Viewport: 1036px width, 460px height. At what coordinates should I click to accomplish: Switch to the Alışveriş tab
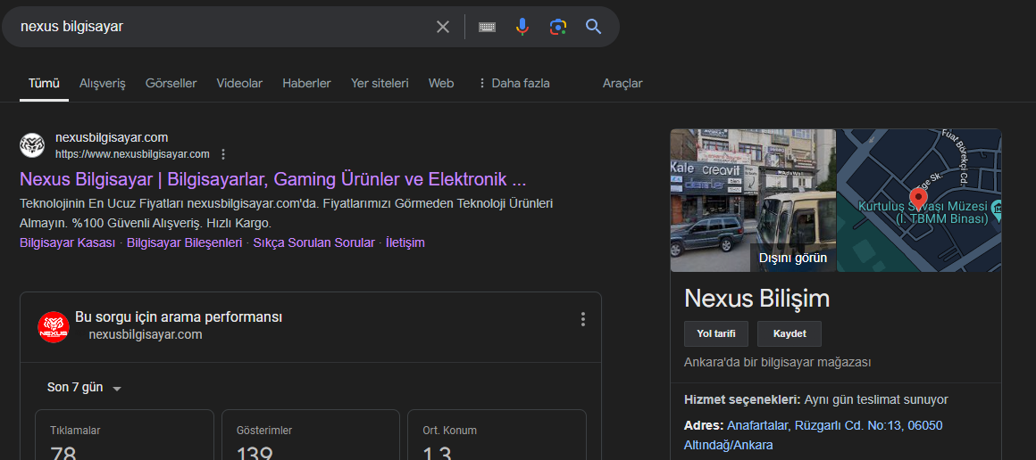pyautogui.click(x=103, y=83)
